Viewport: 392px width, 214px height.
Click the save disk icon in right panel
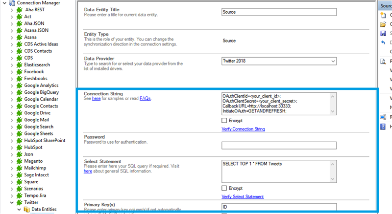(x=383, y=33)
